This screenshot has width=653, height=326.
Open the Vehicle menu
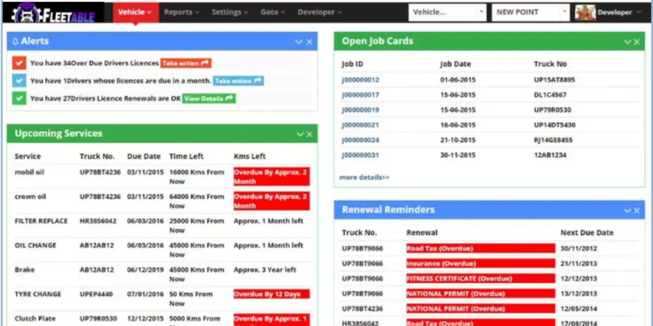[135, 12]
